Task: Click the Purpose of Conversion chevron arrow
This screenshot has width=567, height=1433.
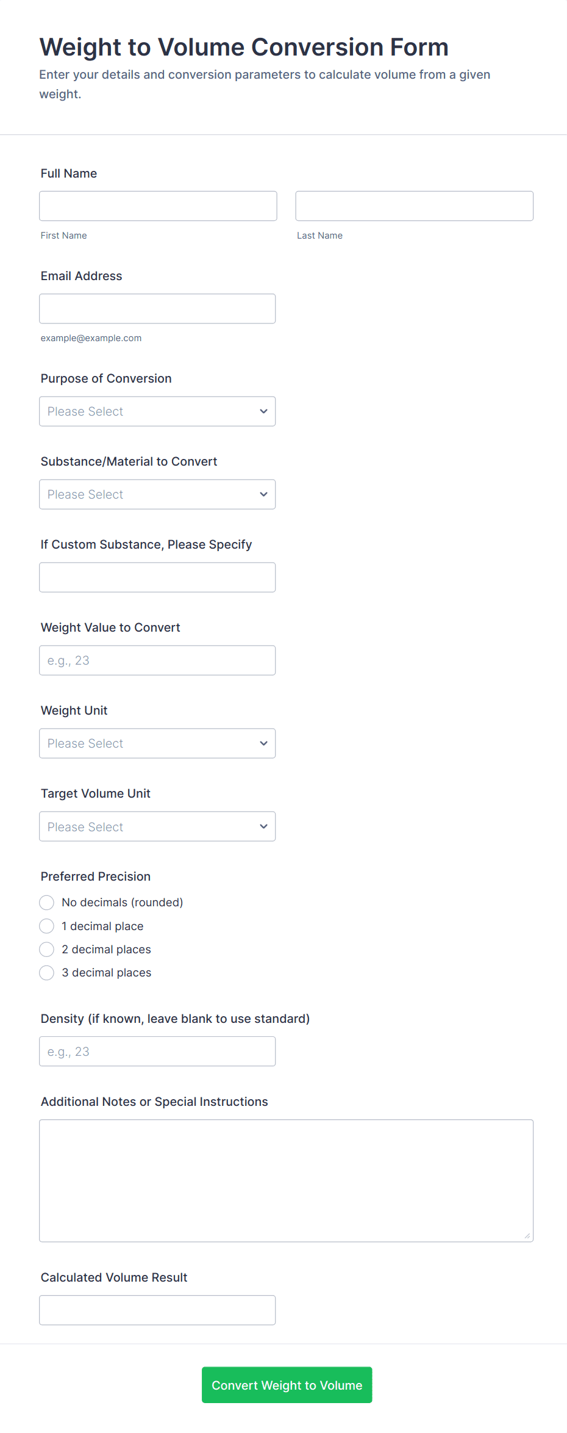Action: pyautogui.click(x=263, y=411)
